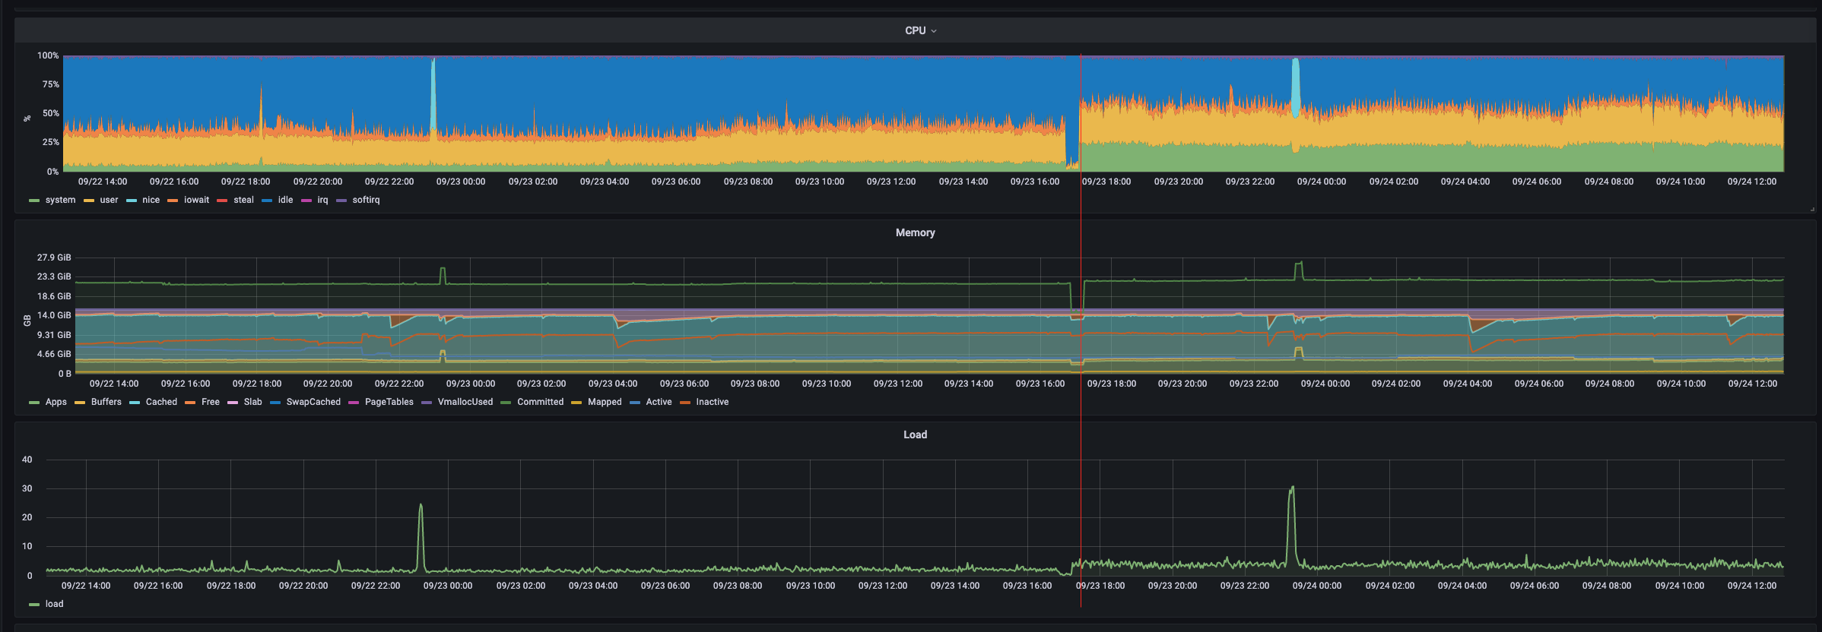The height and width of the screenshot is (632, 1822).
Task: Toggle the 'system' series in CPU legend
Action: coord(60,200)
